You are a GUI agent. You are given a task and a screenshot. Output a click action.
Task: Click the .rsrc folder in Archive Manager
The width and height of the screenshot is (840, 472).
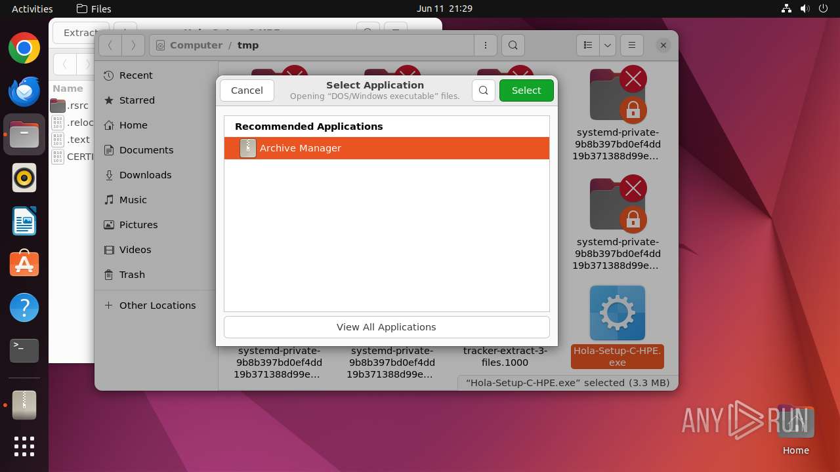70,106
